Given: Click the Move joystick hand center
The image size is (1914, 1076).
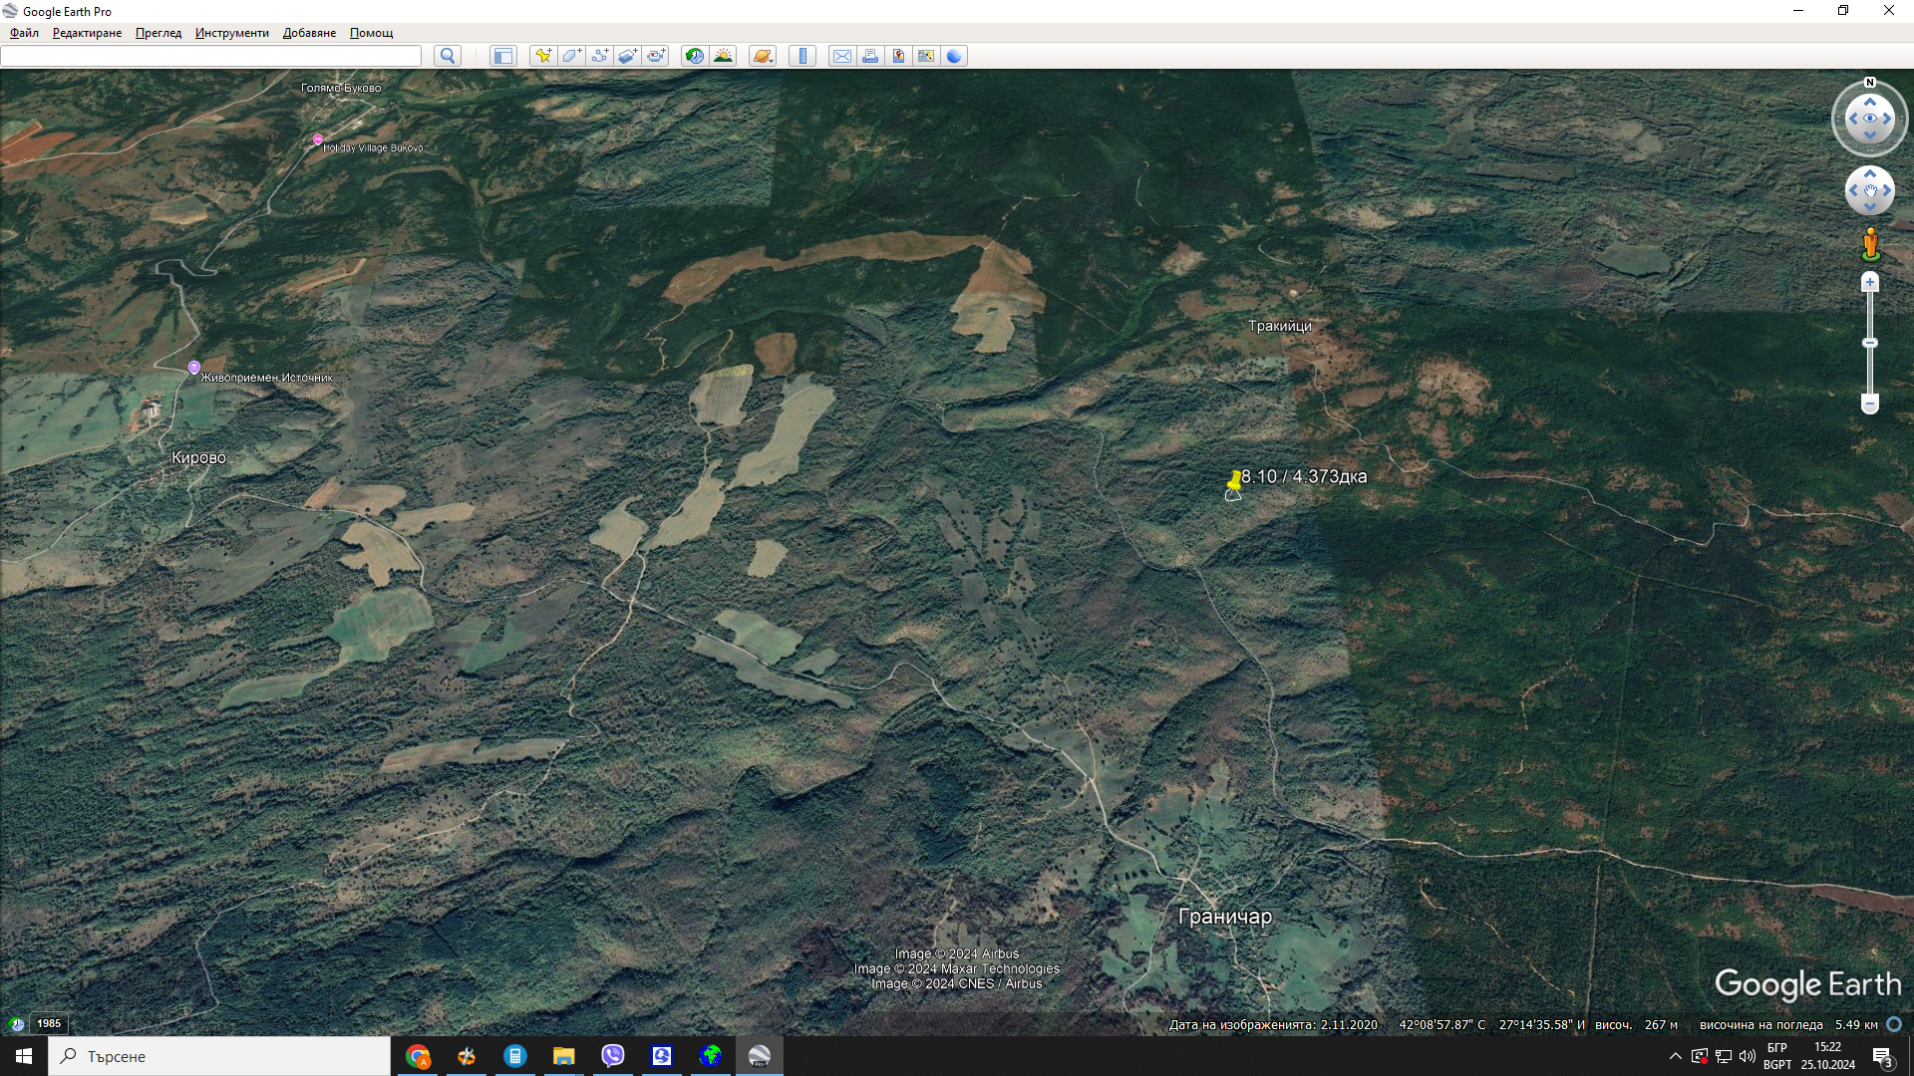Looking at the screenshot, I should (x=1870, y=190).
